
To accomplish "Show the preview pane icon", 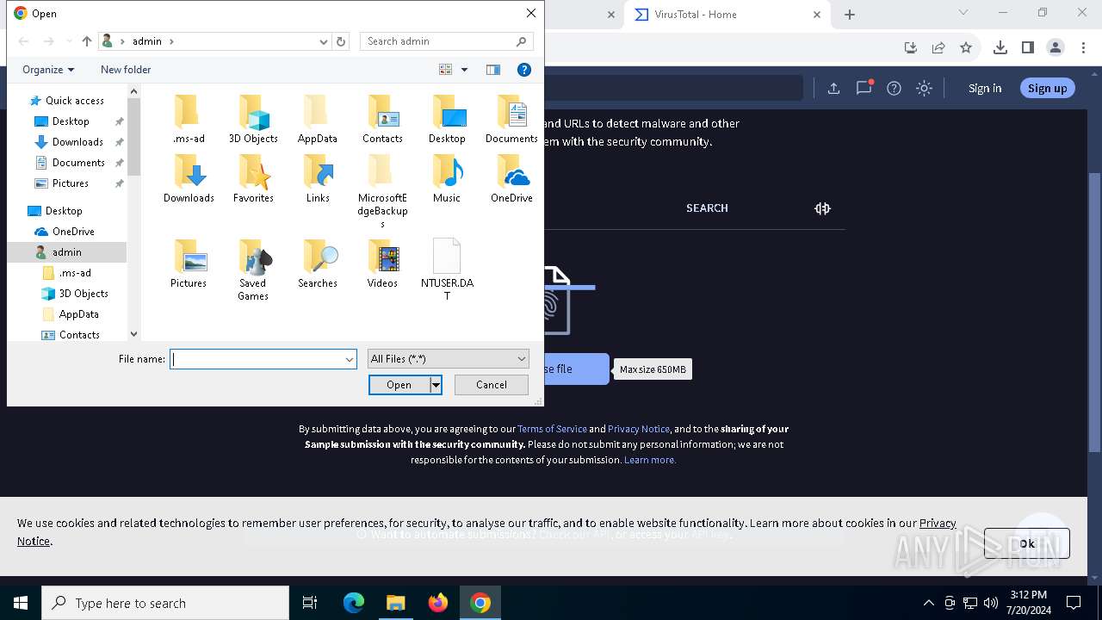I will 493,70.
